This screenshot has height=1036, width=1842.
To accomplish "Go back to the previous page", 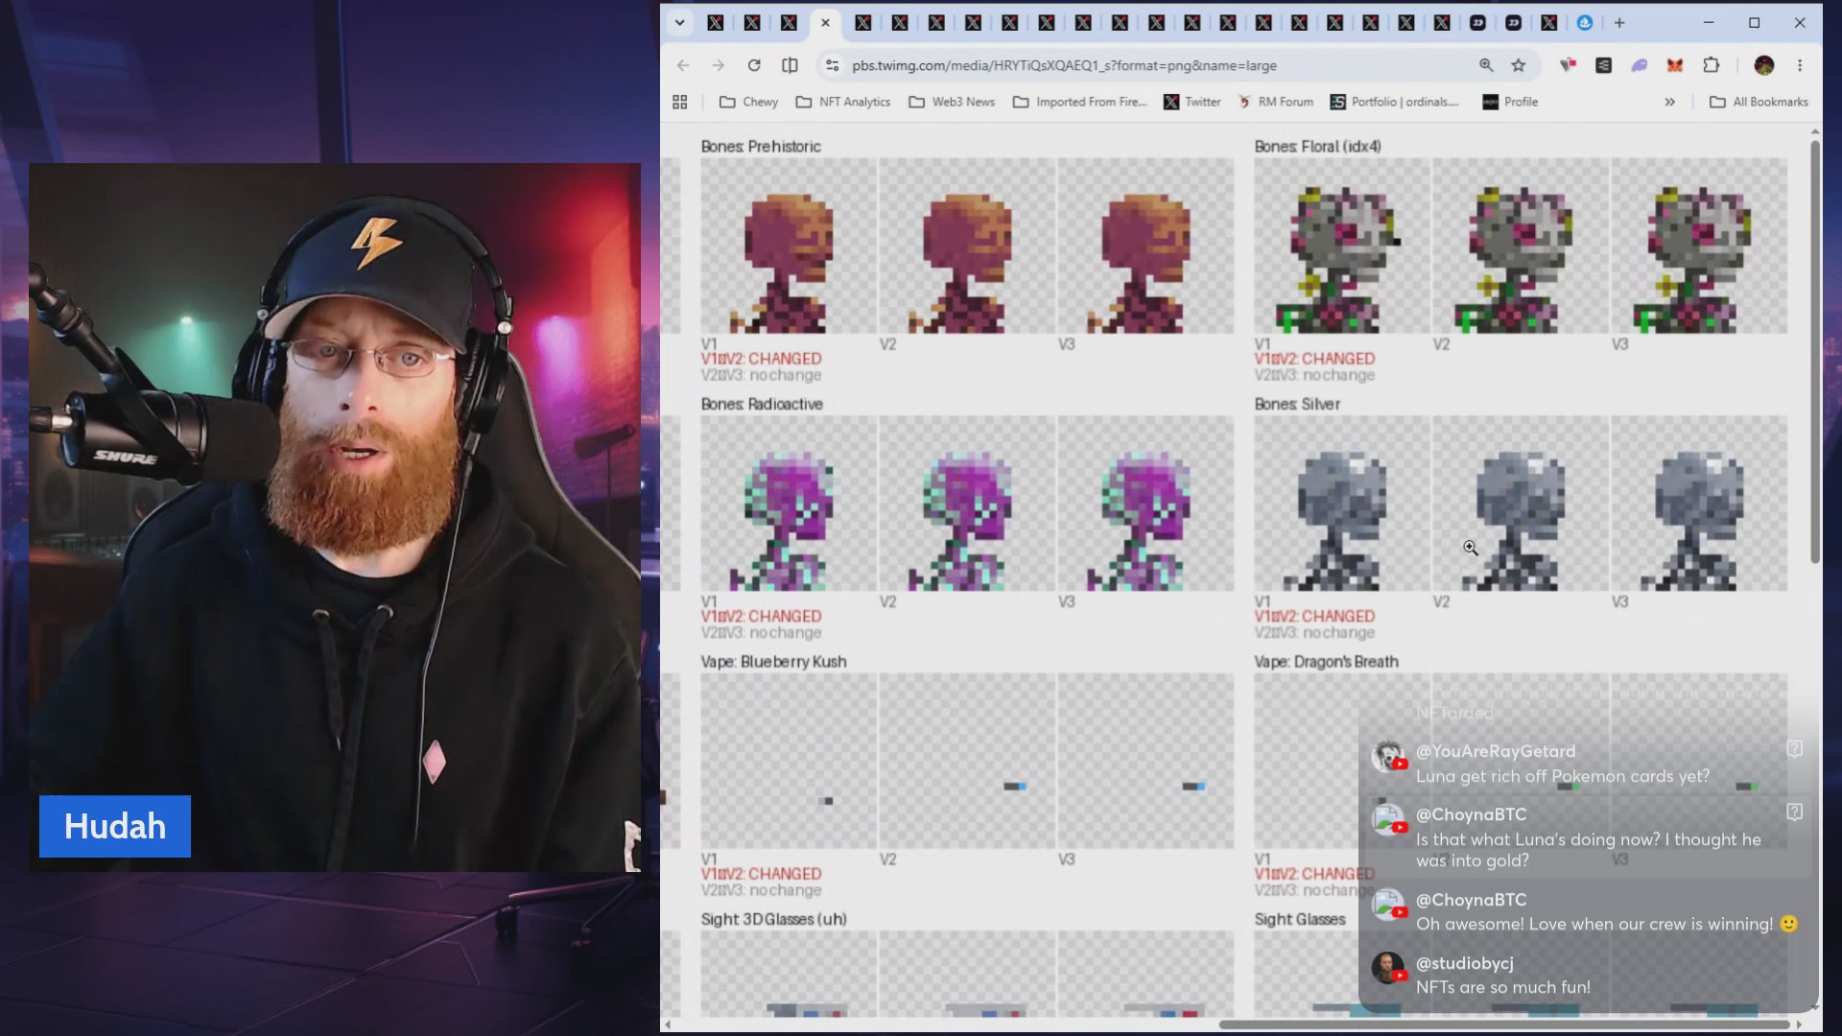I will 683,65.
